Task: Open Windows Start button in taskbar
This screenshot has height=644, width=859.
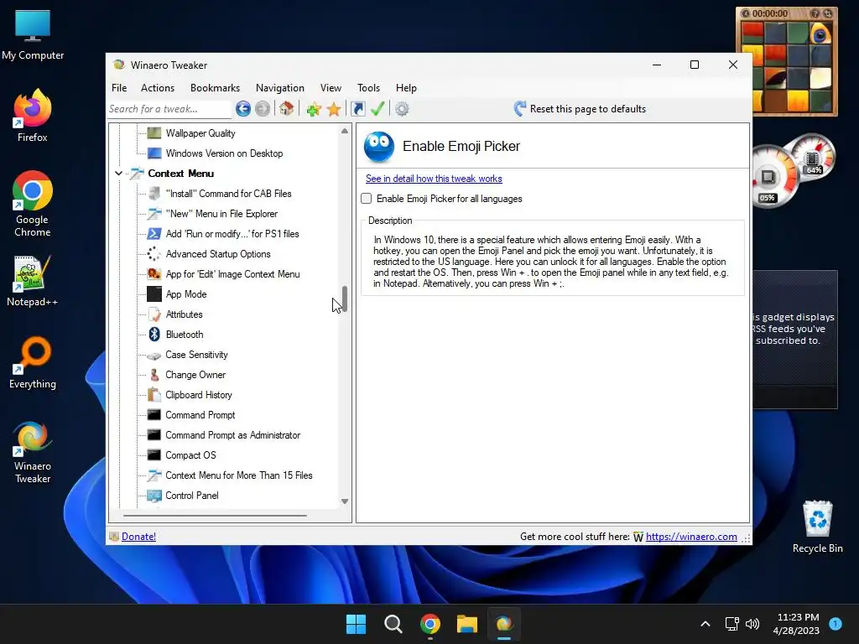Action: point(356,624)
